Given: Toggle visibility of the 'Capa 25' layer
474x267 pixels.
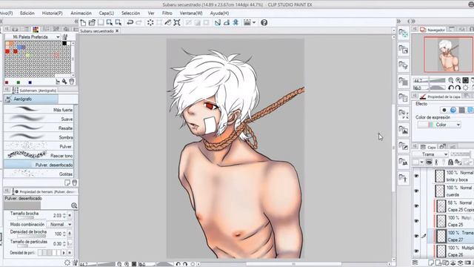Looking at the screenshot, I should click(x=416, y=221).
